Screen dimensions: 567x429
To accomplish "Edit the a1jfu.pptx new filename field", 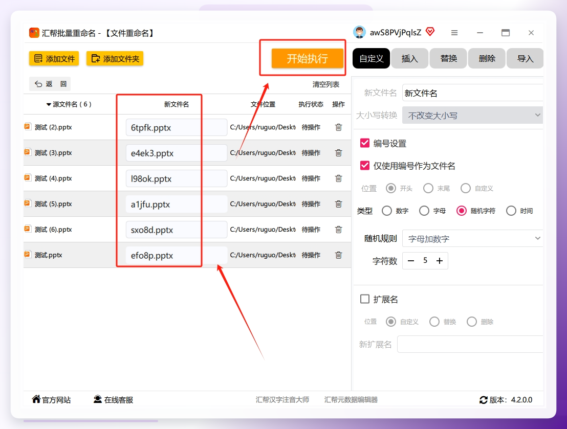I will pyautogui.click(x=177, y=204).
